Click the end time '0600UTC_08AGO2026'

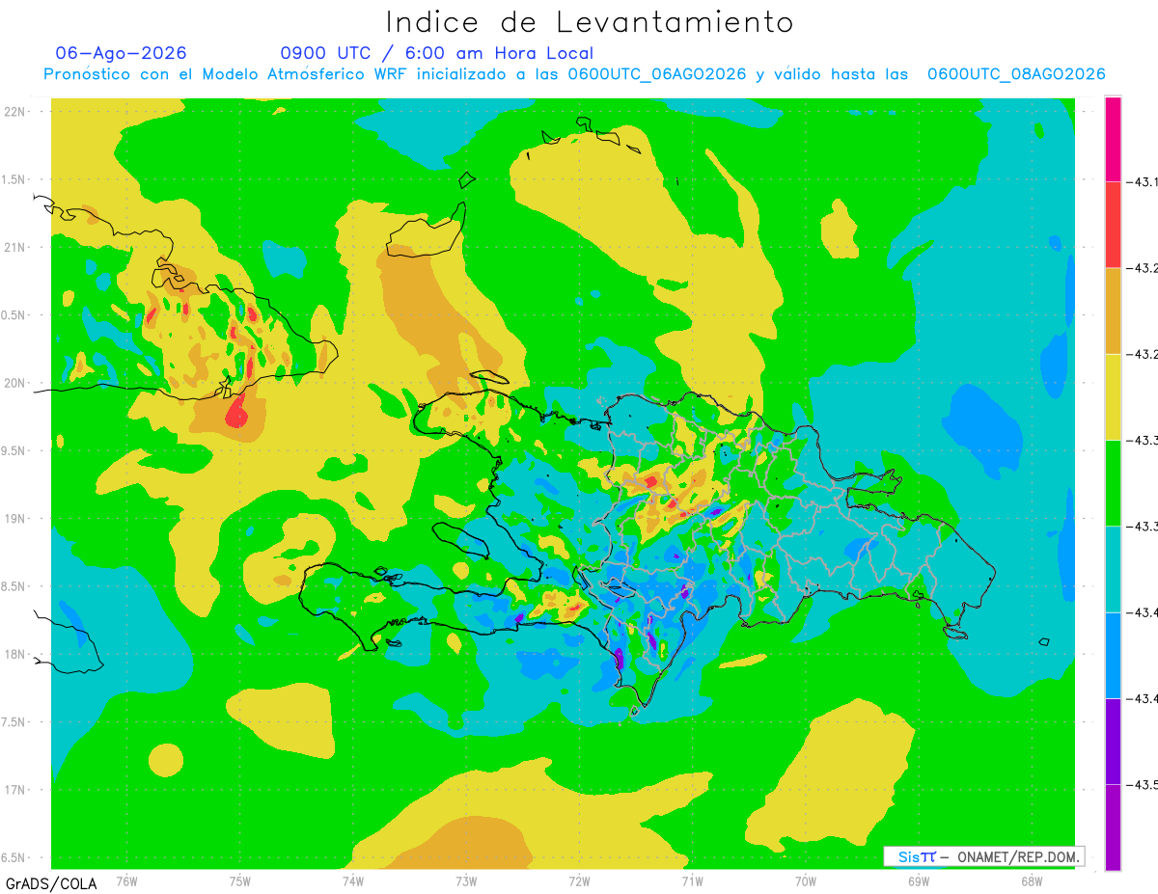click(1016, 74)
